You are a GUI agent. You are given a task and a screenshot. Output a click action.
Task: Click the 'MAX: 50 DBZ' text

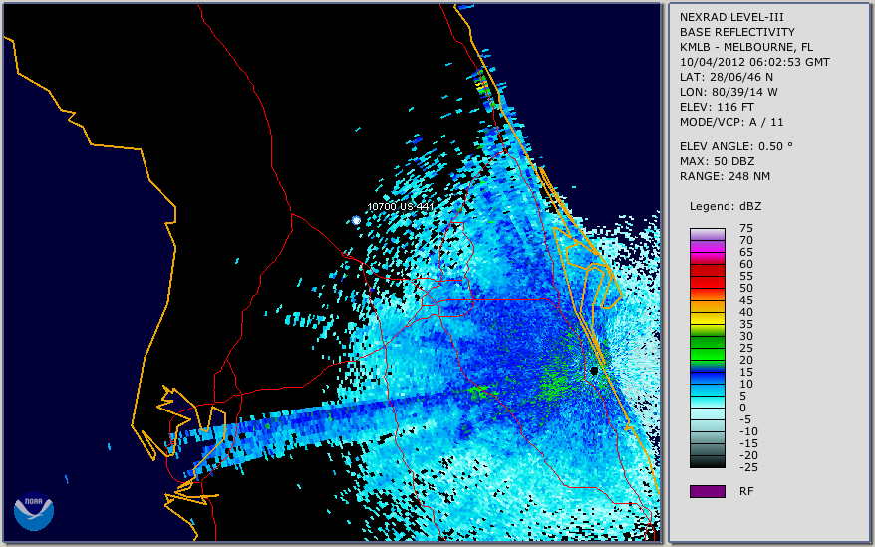[718, 161]
